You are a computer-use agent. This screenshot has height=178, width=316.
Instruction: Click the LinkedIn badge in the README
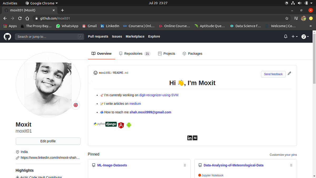[x=190, y=138]
